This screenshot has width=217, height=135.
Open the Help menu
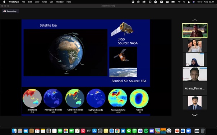[x=69, y=2]
